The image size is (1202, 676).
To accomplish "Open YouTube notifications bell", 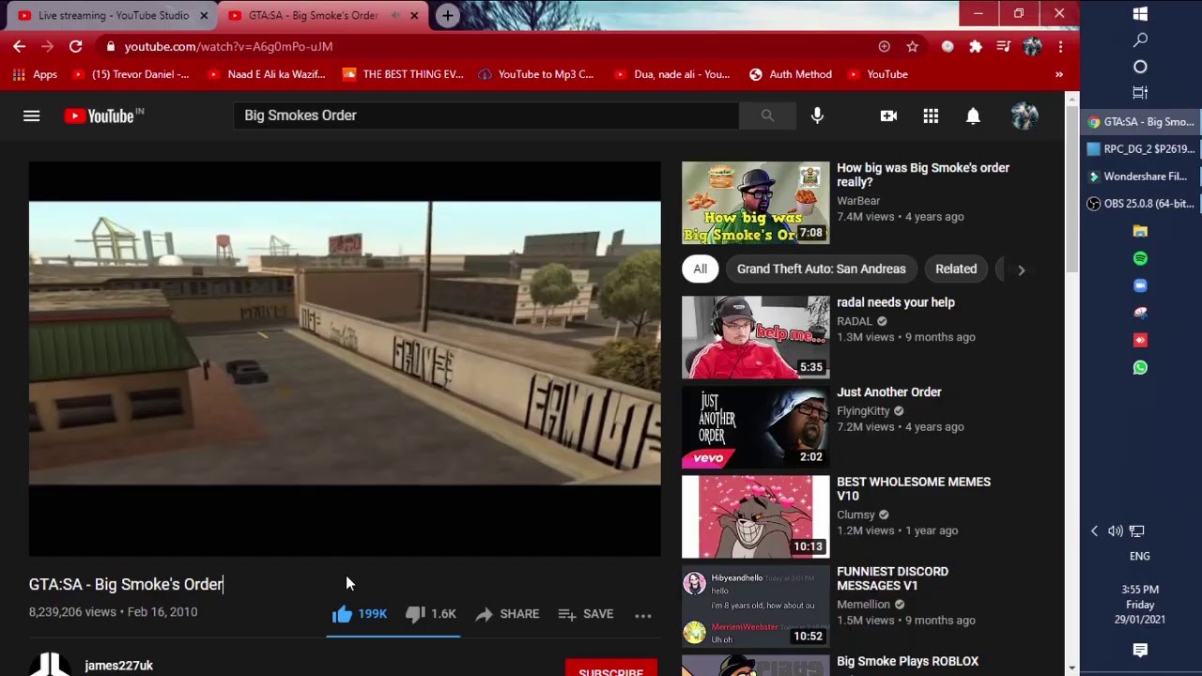I will 974,115.
